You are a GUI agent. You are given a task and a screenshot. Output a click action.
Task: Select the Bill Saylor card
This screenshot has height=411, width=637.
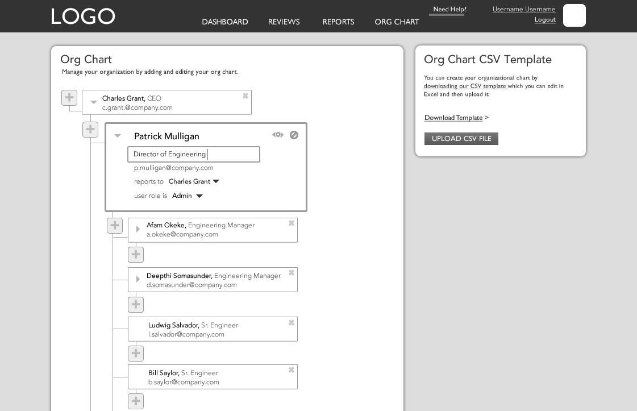tap(213, 377)
